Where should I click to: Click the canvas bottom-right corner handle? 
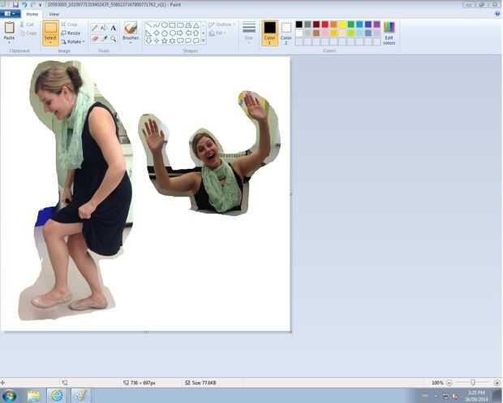point(290,331)
